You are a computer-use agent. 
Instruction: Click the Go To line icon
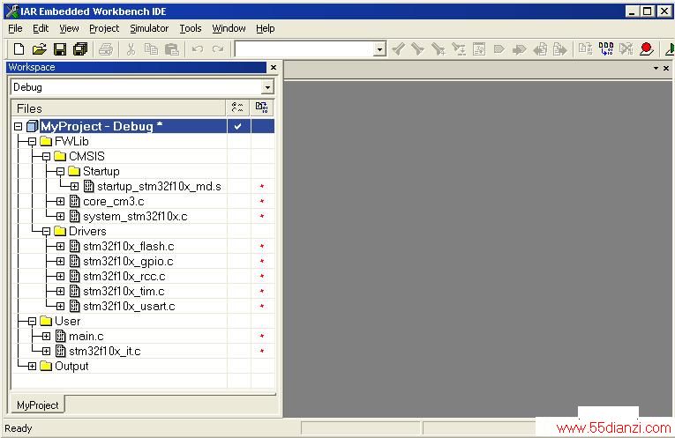coord(479,49)
